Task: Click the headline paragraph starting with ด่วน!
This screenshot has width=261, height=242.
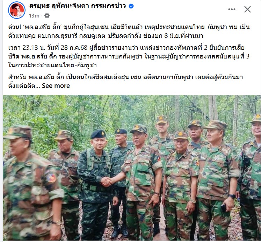Action: pyautogui.click(x=129, y=32)
